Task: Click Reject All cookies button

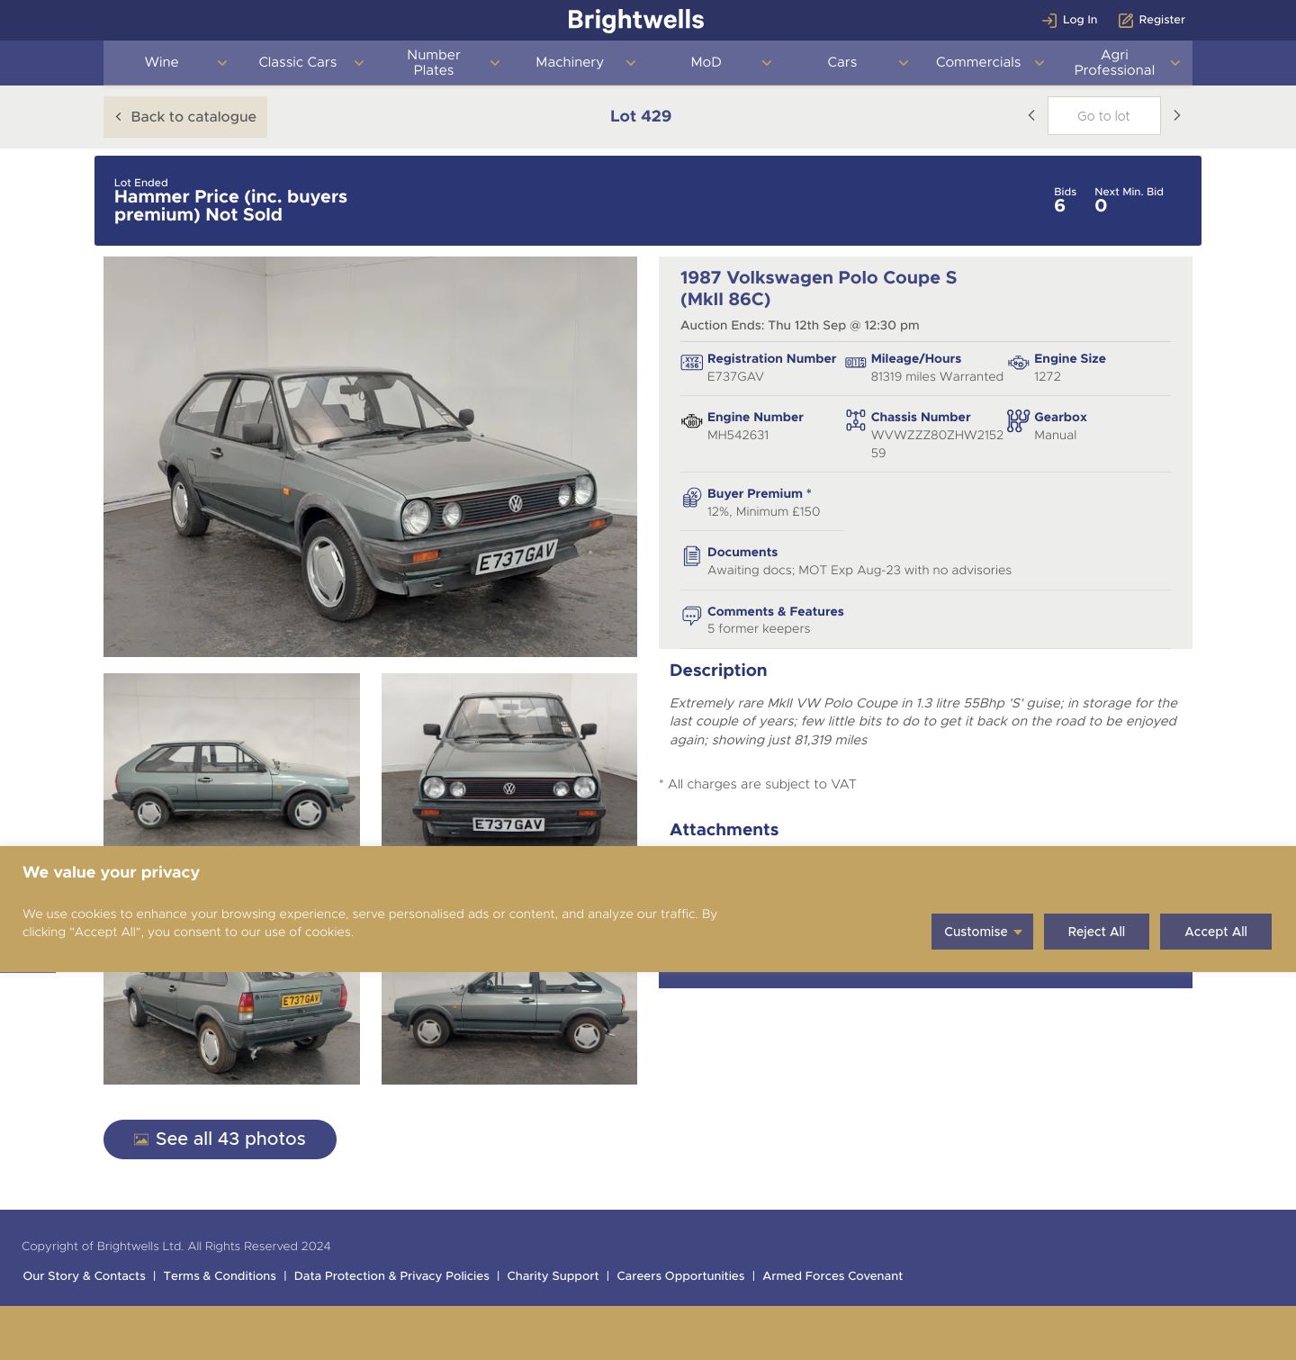Action: [x=1096, y=932]
